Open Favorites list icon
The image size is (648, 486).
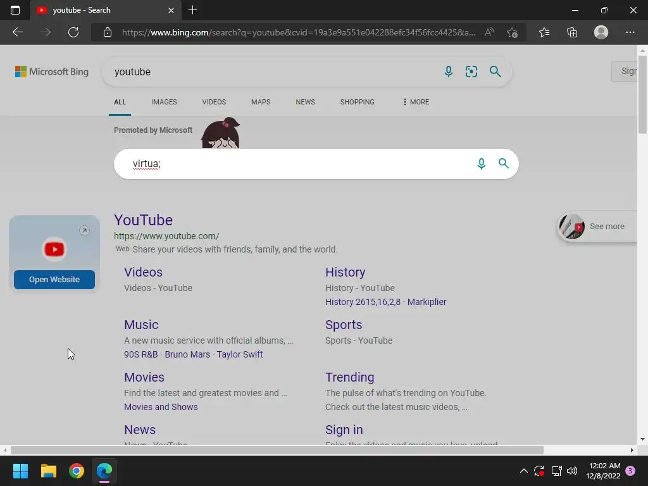click(x=544, y=32)
